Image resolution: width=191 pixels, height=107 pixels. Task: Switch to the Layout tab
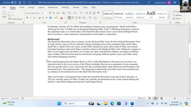click(41, 7)
